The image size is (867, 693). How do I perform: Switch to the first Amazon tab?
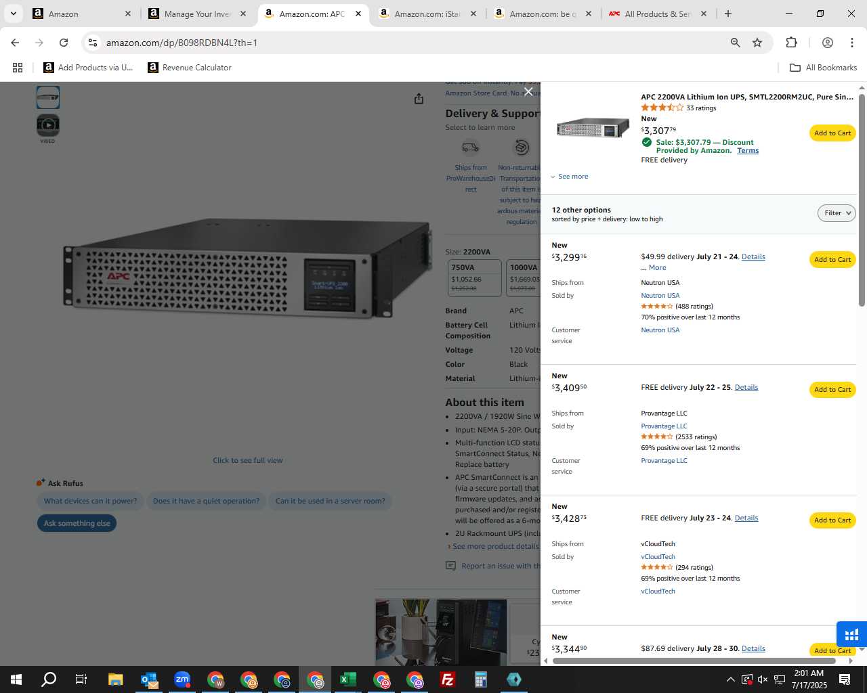point(81,14)
